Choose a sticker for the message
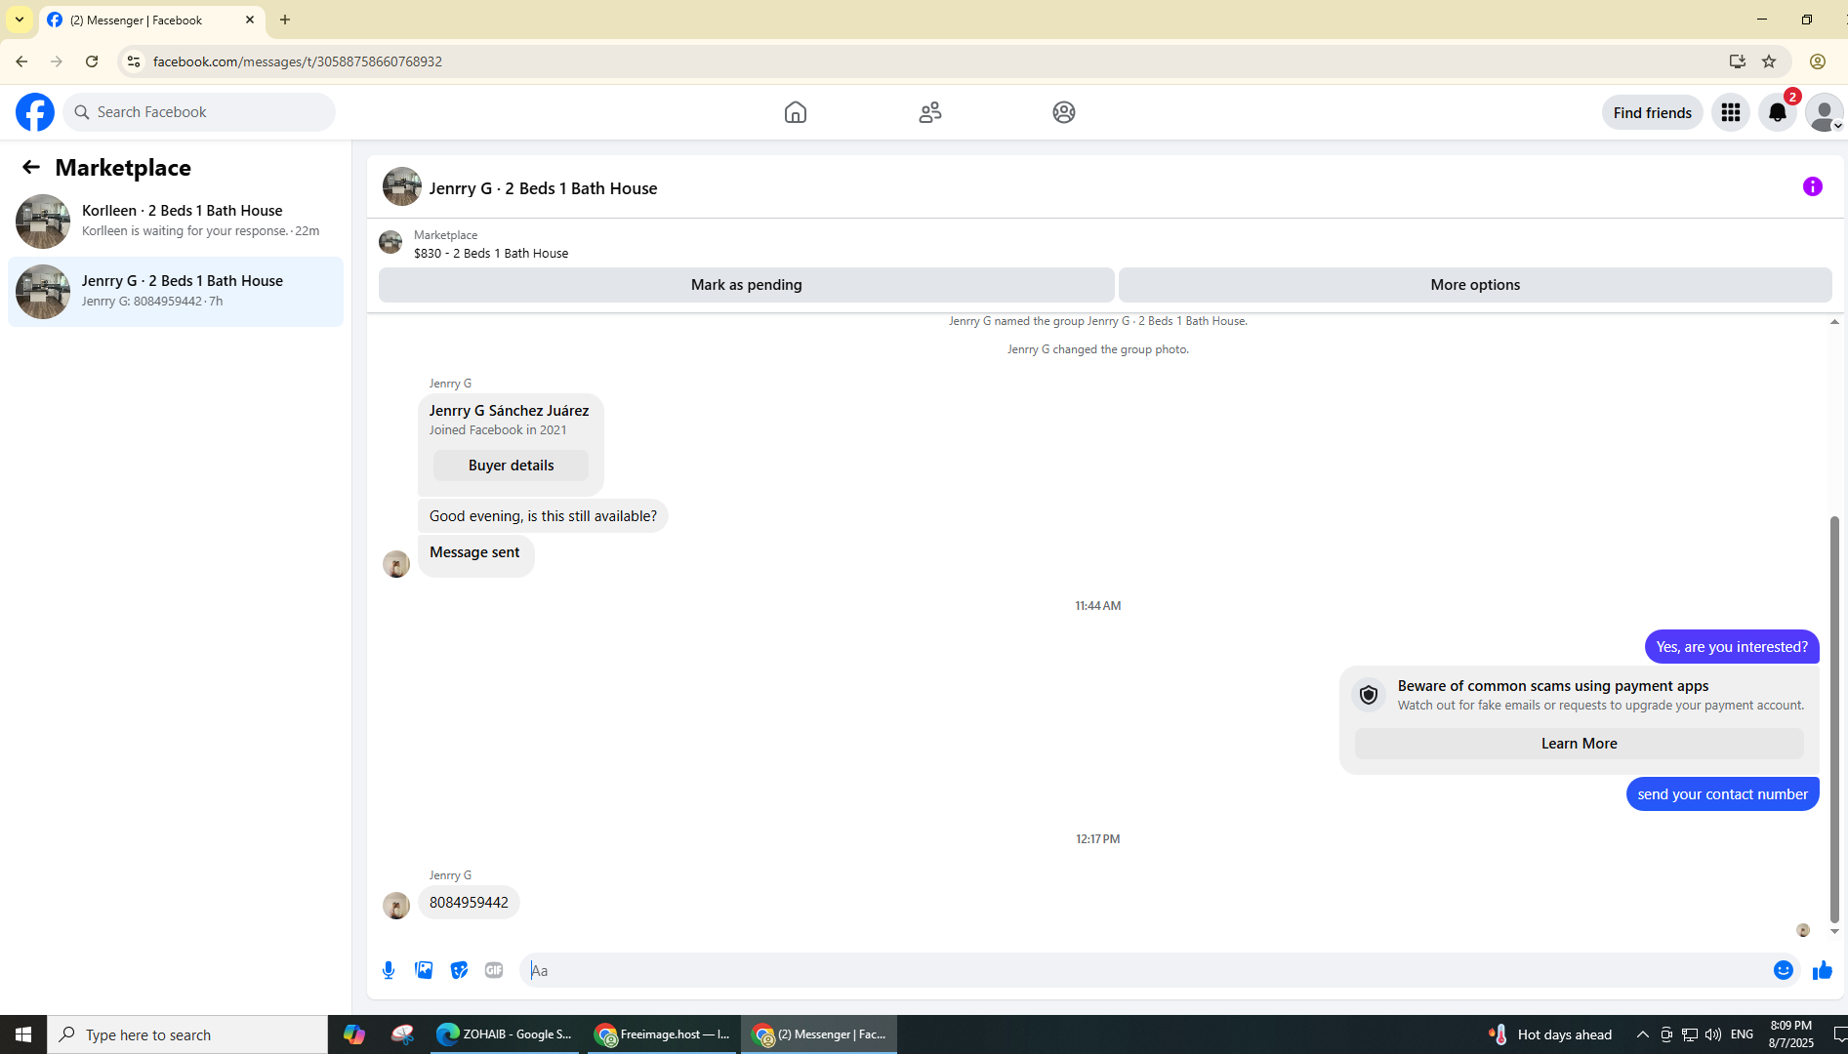 coord(459,970)
